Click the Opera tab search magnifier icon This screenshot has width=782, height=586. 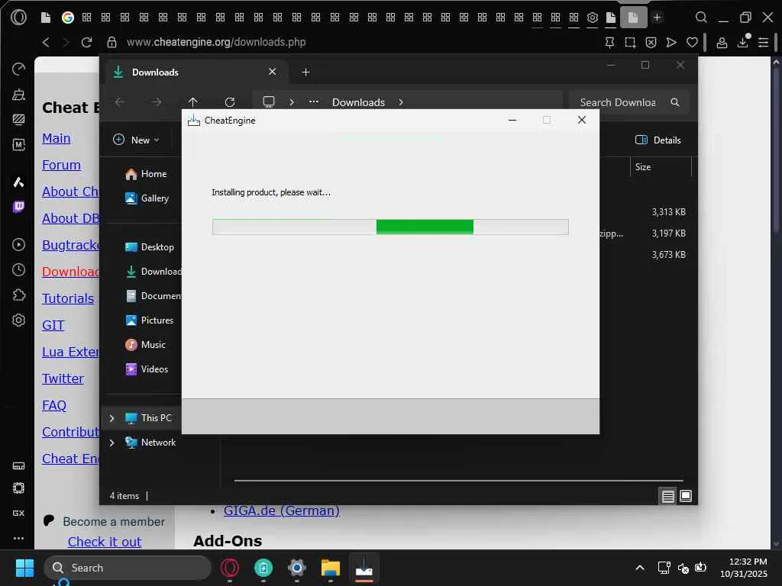701,18
